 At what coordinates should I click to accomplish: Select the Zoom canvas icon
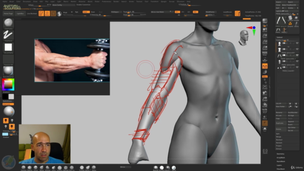click(265, 36)
